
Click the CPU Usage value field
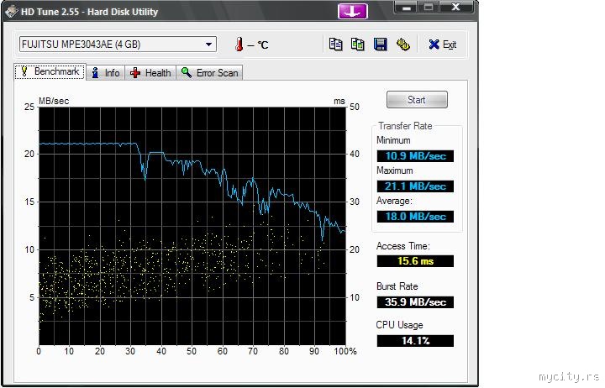tap(415, 341)
